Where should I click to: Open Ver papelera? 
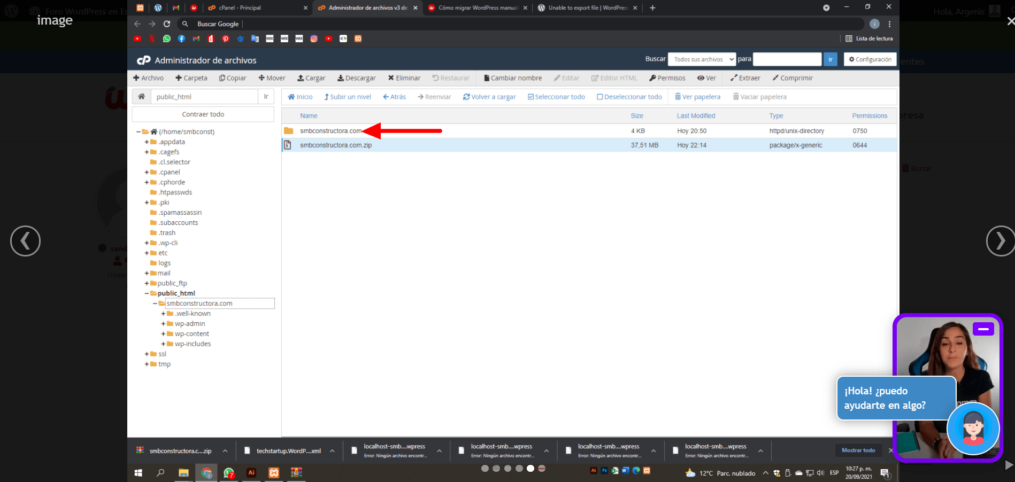(697, 97)
